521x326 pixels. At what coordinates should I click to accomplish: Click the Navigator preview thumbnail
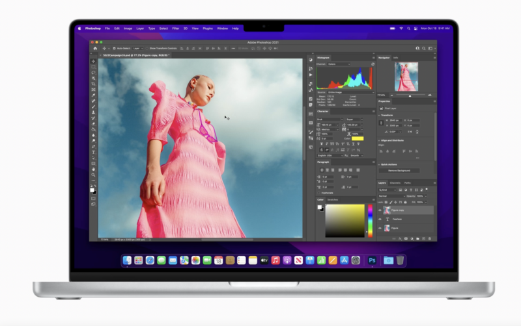pos(406,77)
